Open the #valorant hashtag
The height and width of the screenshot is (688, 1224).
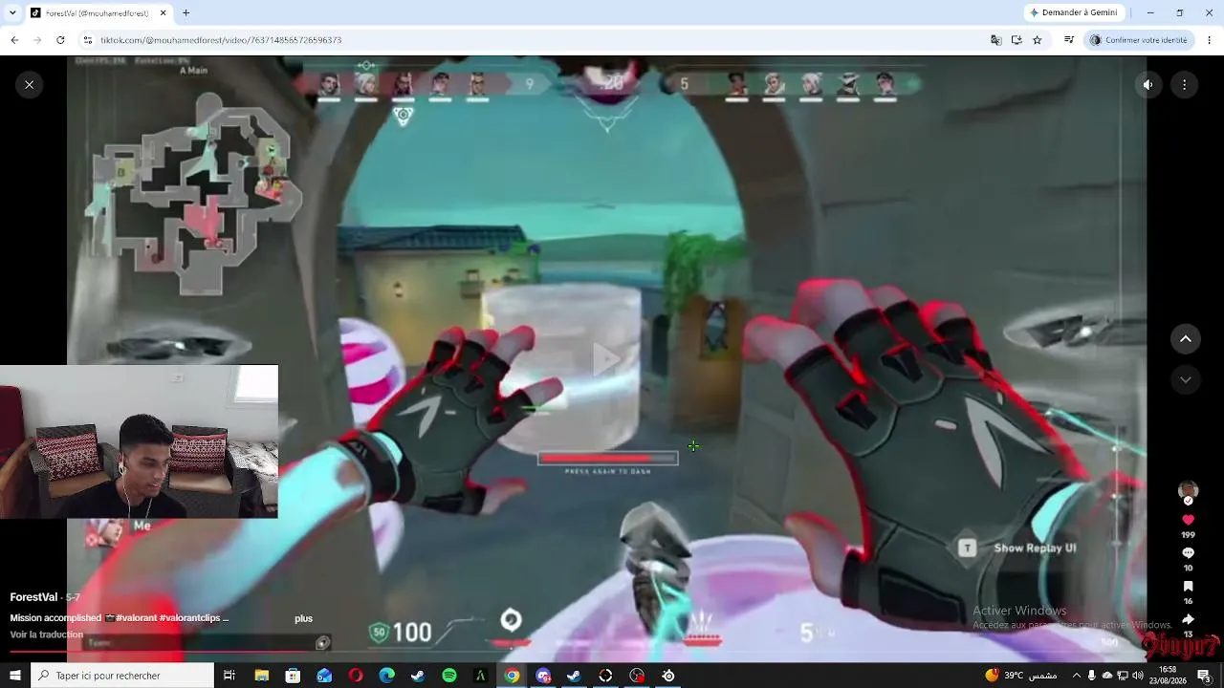click(x=138, y=618)
